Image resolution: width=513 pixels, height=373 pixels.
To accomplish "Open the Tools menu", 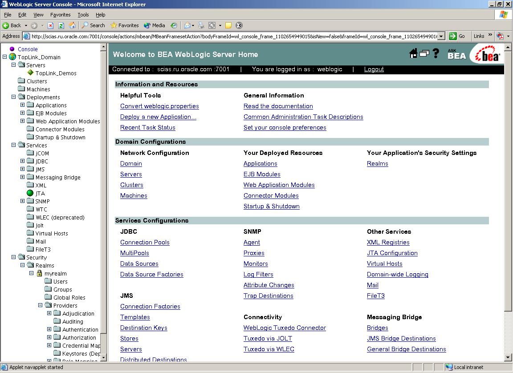I will tap(83, 15).
